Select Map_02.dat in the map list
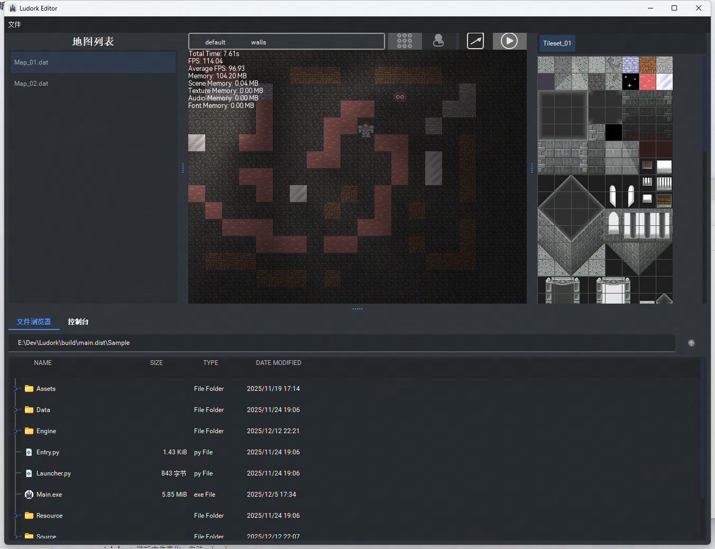 pos(31,84)
